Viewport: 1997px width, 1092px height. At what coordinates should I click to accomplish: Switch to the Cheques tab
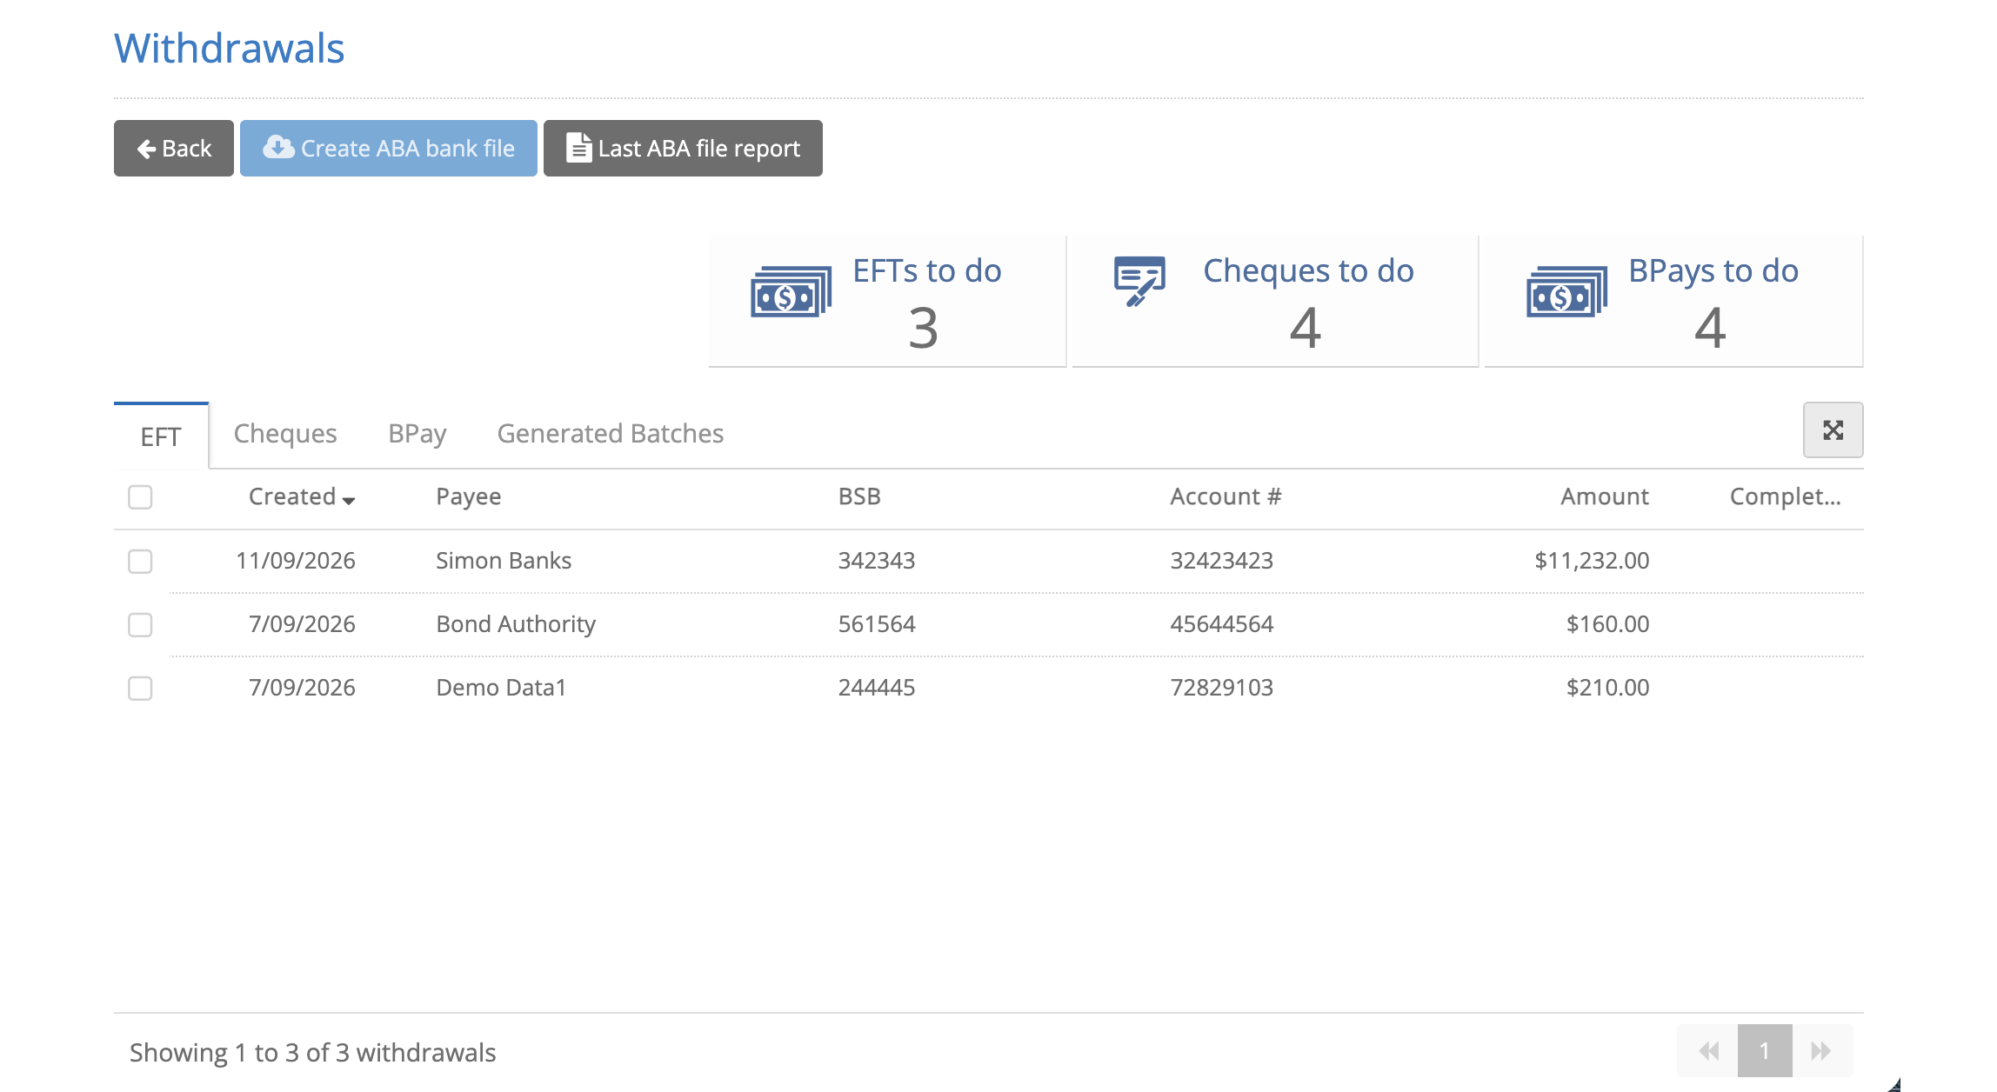click(x=285, y=433)
